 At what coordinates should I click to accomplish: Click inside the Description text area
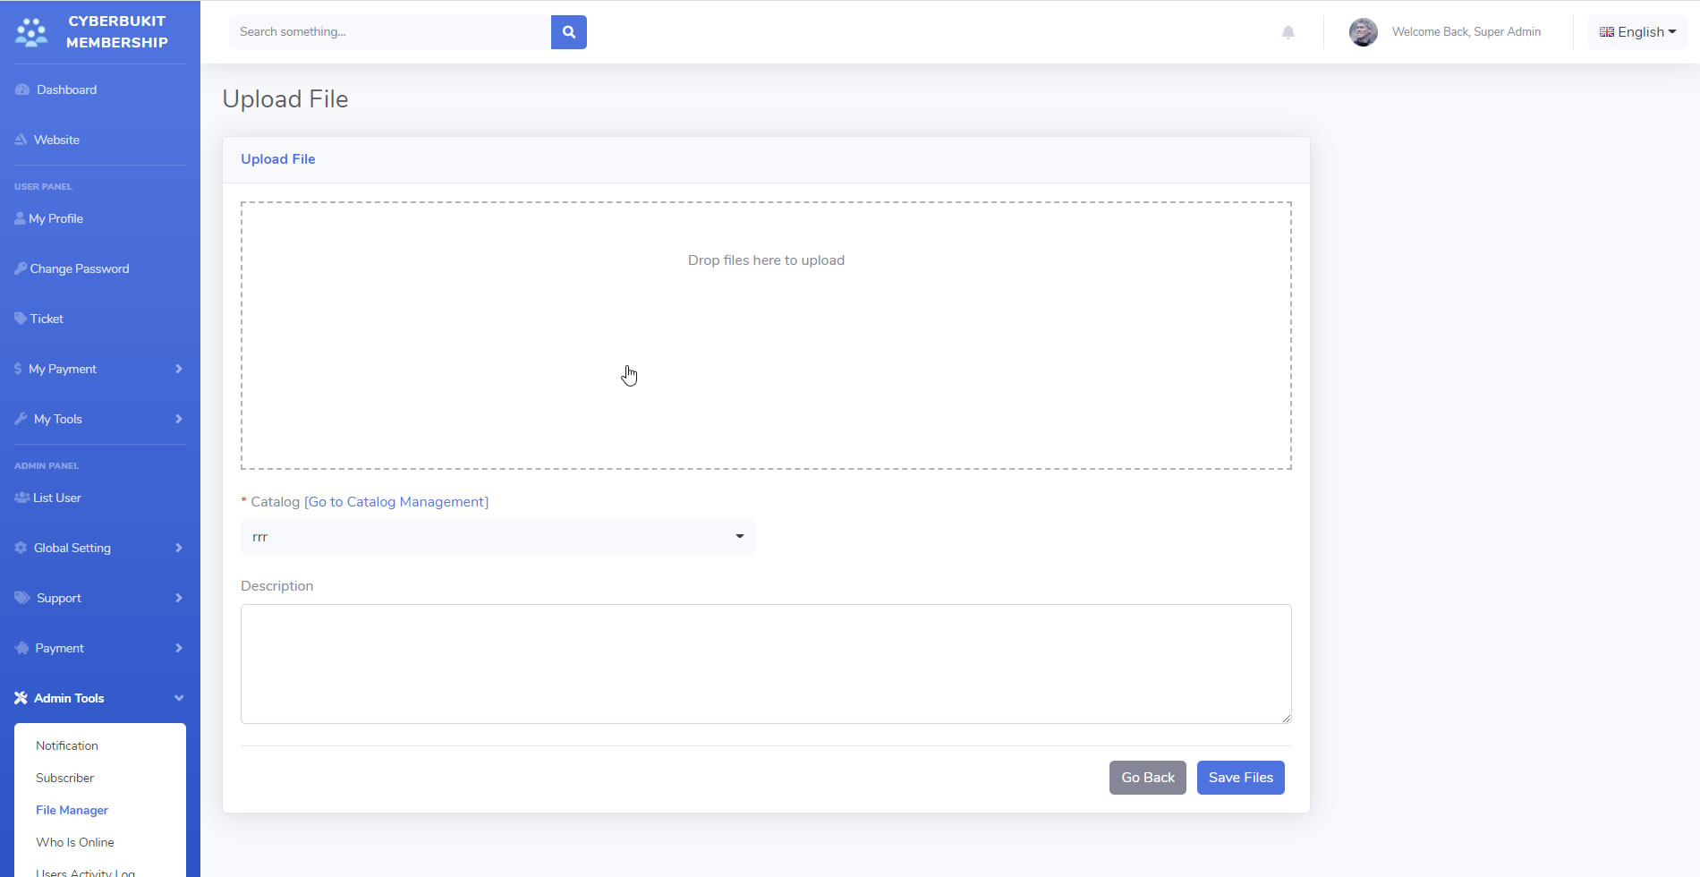(765, 663)
